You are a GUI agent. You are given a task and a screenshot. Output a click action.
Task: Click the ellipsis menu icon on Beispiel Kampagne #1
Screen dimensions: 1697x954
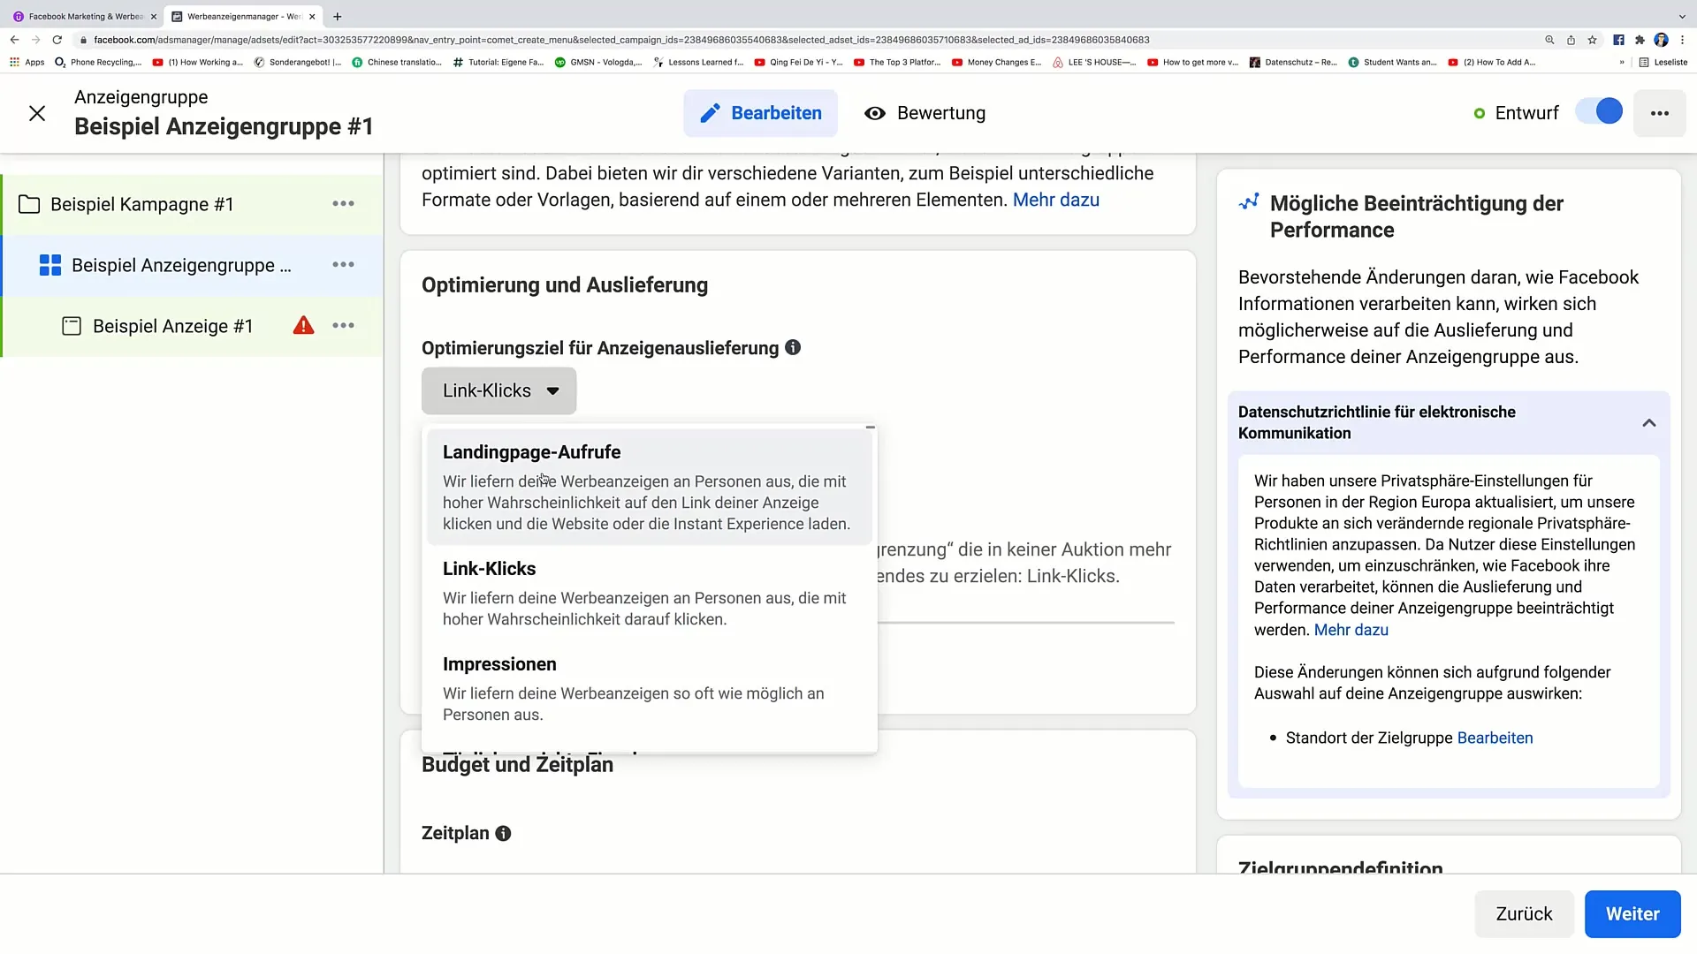tap(343, 204)
